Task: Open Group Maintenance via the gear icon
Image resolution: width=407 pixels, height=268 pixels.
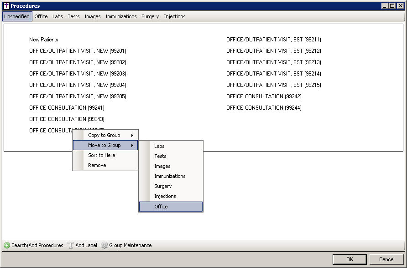Action: (x=104, y=245)
